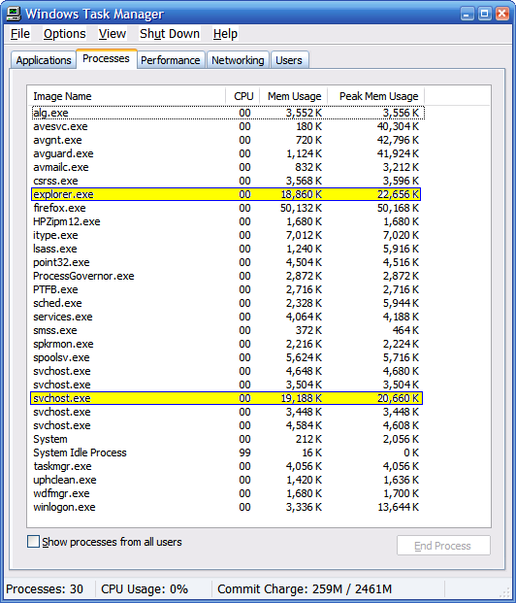Go to the Applications tab
The image size is (516, 603).
44,60
